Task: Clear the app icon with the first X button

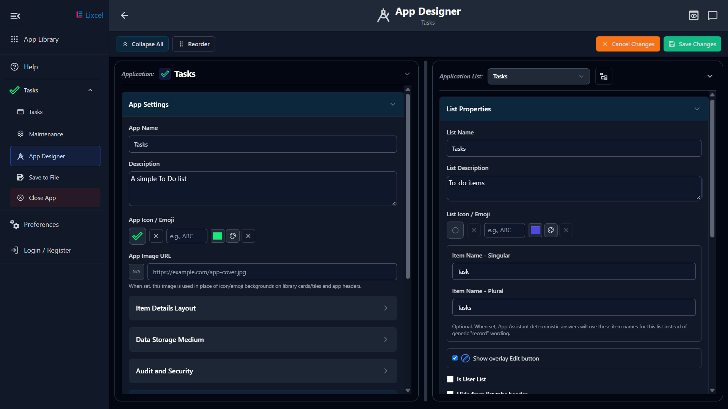Action: (x=156, y=236)
